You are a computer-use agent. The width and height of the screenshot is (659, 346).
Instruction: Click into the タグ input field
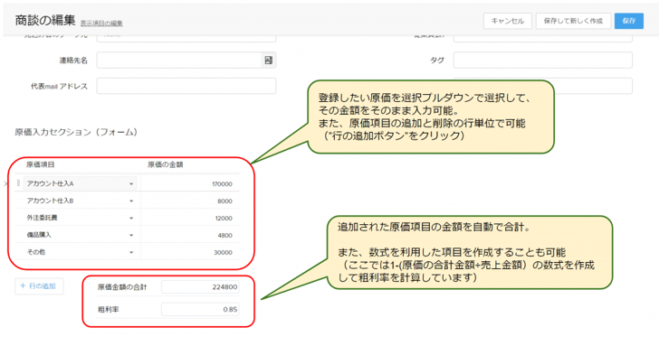[542, 60]
